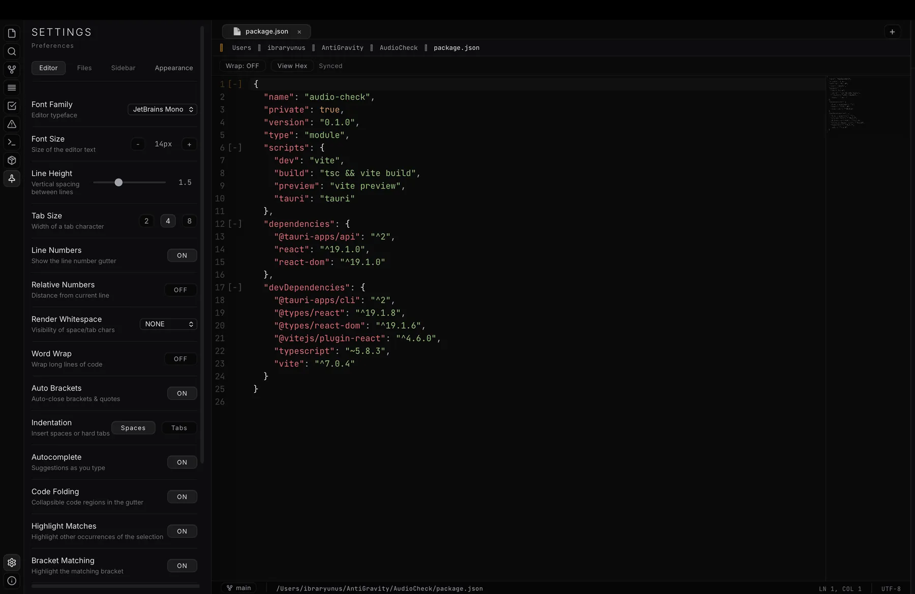Switch to the Appearance settings tab

pyautogui.click(x=174, y=68)
